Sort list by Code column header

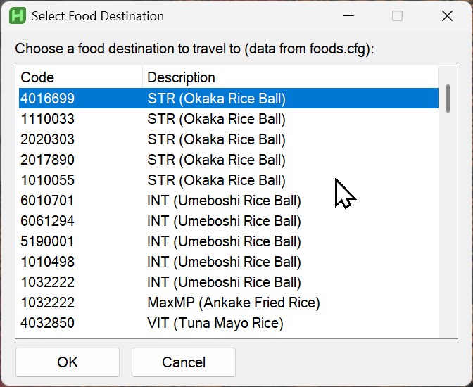coord(80,77)
